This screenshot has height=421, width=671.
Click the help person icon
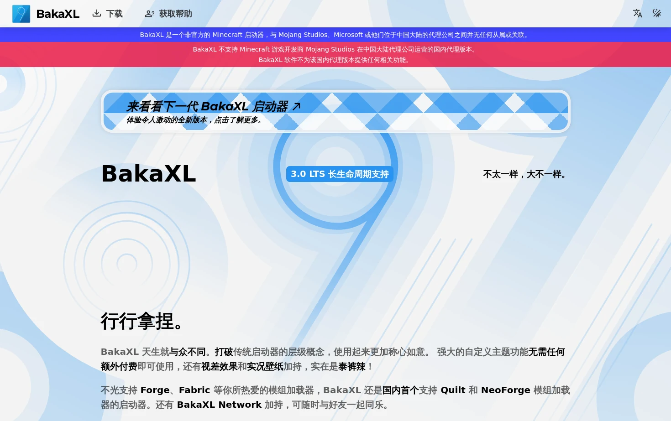tap(149, 14)
